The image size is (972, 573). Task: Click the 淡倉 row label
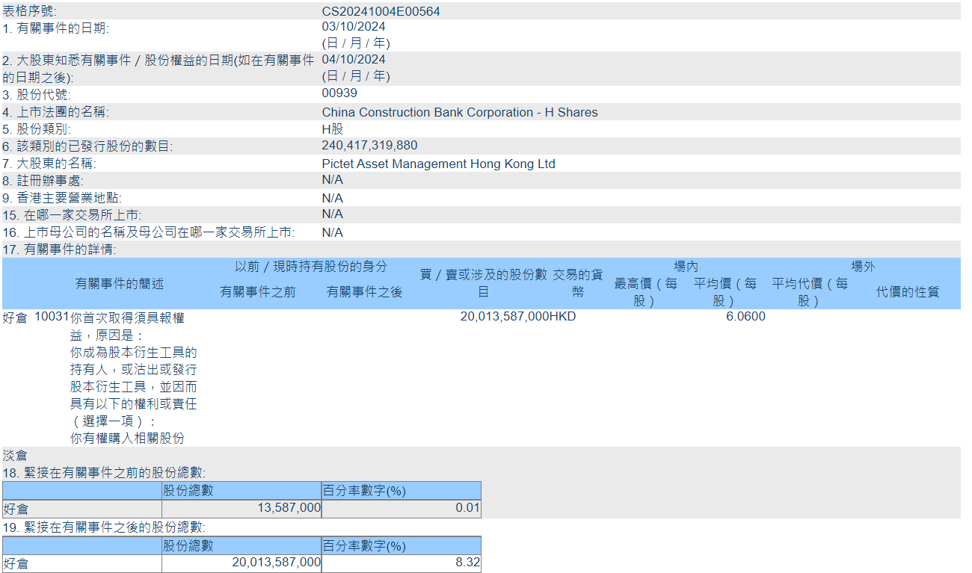15,456
